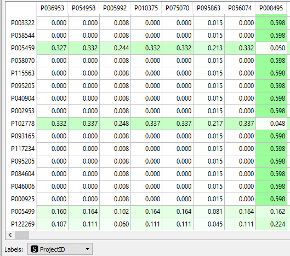Viewport: 290px width, 256px height.
Task: Select row header P084604
Action: 21,174
